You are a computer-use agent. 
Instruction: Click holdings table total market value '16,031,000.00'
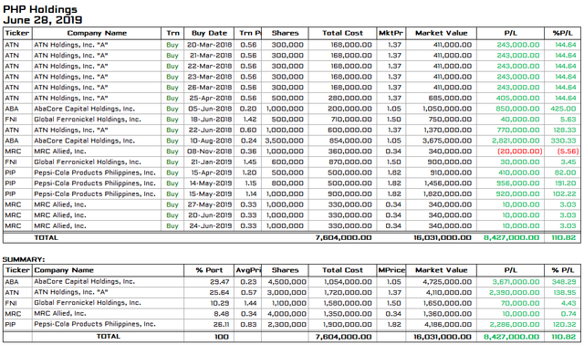(x=443, y=237)
